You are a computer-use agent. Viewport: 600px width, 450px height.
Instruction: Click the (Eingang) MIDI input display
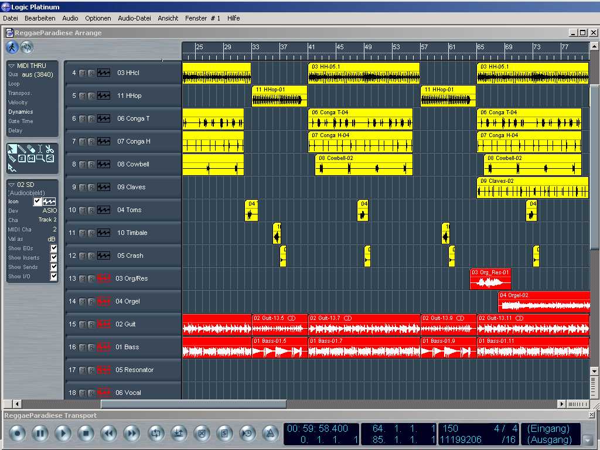548,428
